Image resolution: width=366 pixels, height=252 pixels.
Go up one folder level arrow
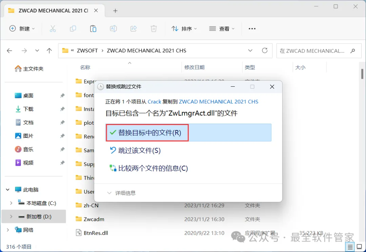click(49, 50)
